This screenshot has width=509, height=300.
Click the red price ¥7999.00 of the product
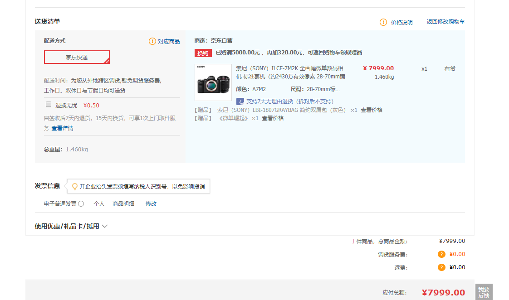[x=378, y=68]
